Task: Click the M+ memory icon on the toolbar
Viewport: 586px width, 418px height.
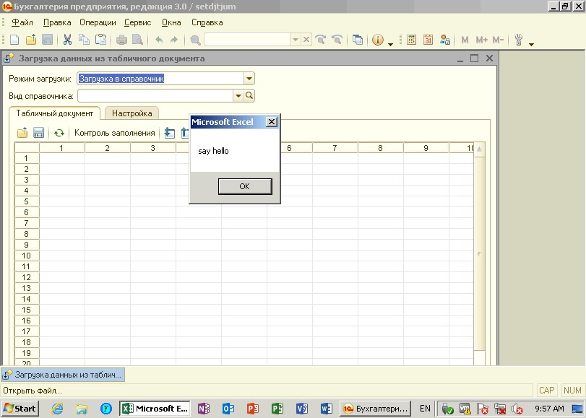Action: click(481, 40)
